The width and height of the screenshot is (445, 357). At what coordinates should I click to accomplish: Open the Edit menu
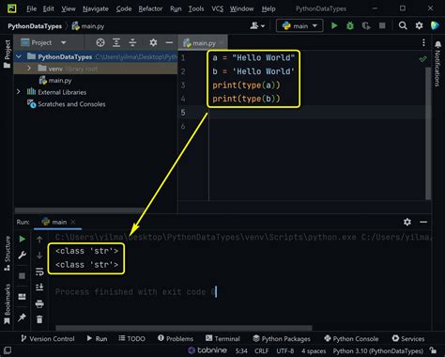48,8
